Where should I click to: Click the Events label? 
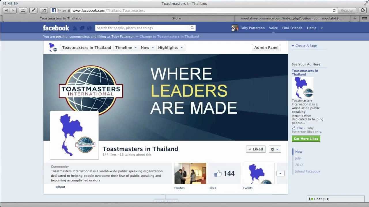tap(248, 188)
